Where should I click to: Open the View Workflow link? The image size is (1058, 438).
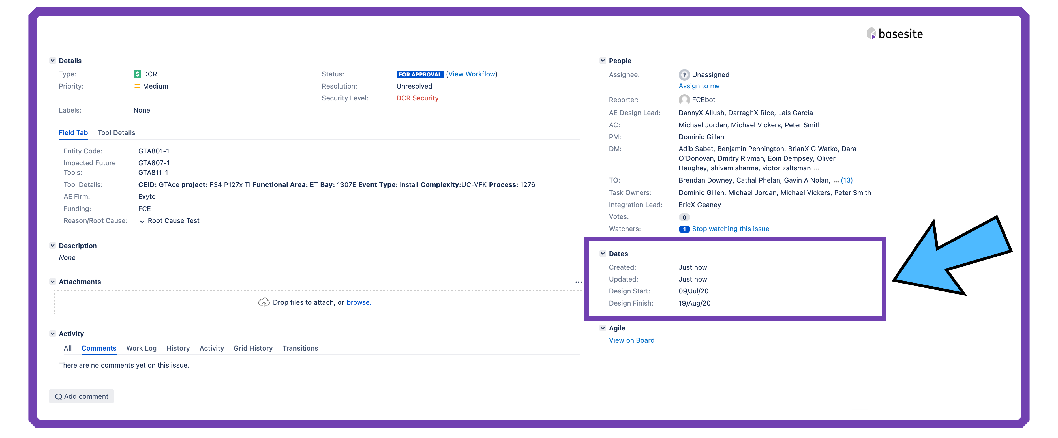click(x=472, y=74)
